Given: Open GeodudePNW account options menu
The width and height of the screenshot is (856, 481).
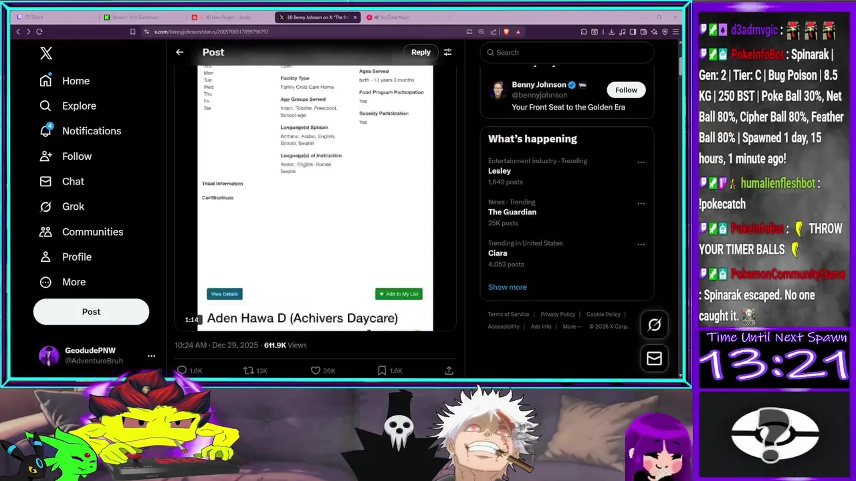Looking at the screenshot, I should point(151,355).
